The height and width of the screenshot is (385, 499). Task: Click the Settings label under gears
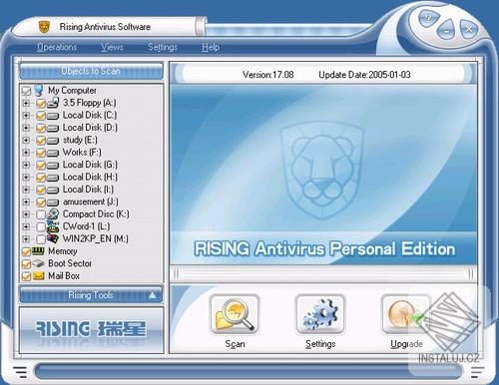point(320,344)
